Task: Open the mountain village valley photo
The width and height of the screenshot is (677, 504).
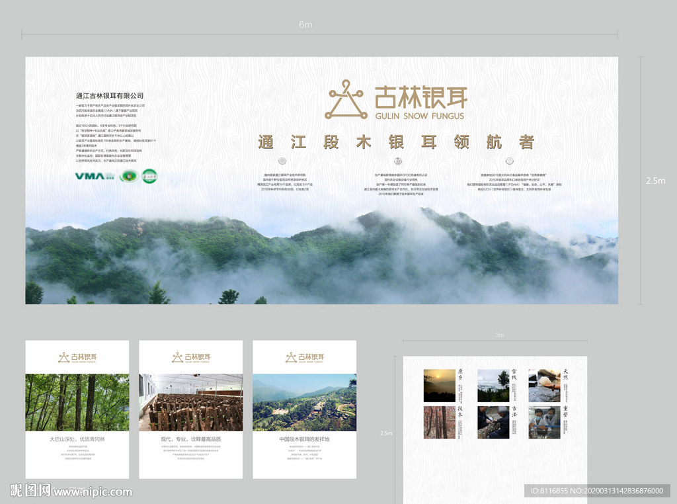Action: (x=304, y=403)
